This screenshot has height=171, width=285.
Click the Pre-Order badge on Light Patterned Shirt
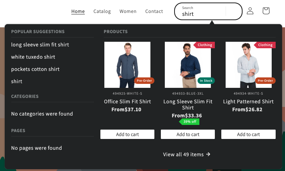coord(265,81)
